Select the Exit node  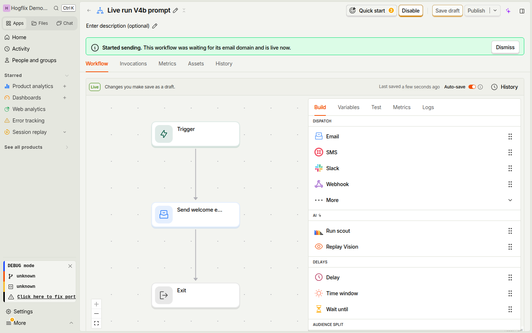(x=195, y=295)
